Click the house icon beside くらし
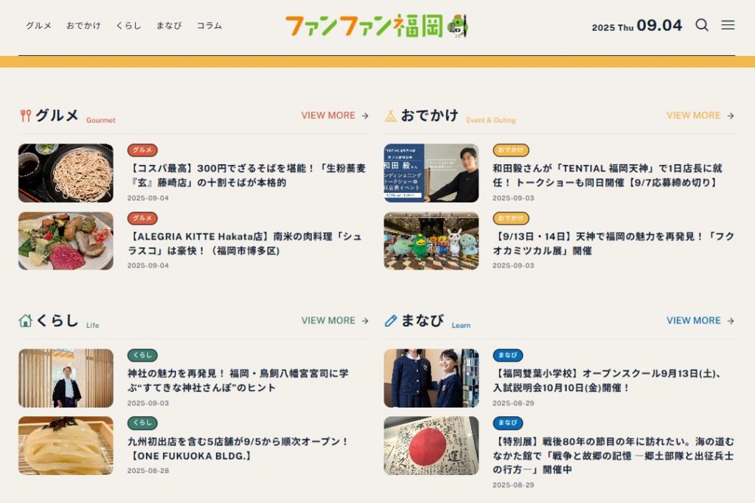The image size is (755, 503). [26, 320]
